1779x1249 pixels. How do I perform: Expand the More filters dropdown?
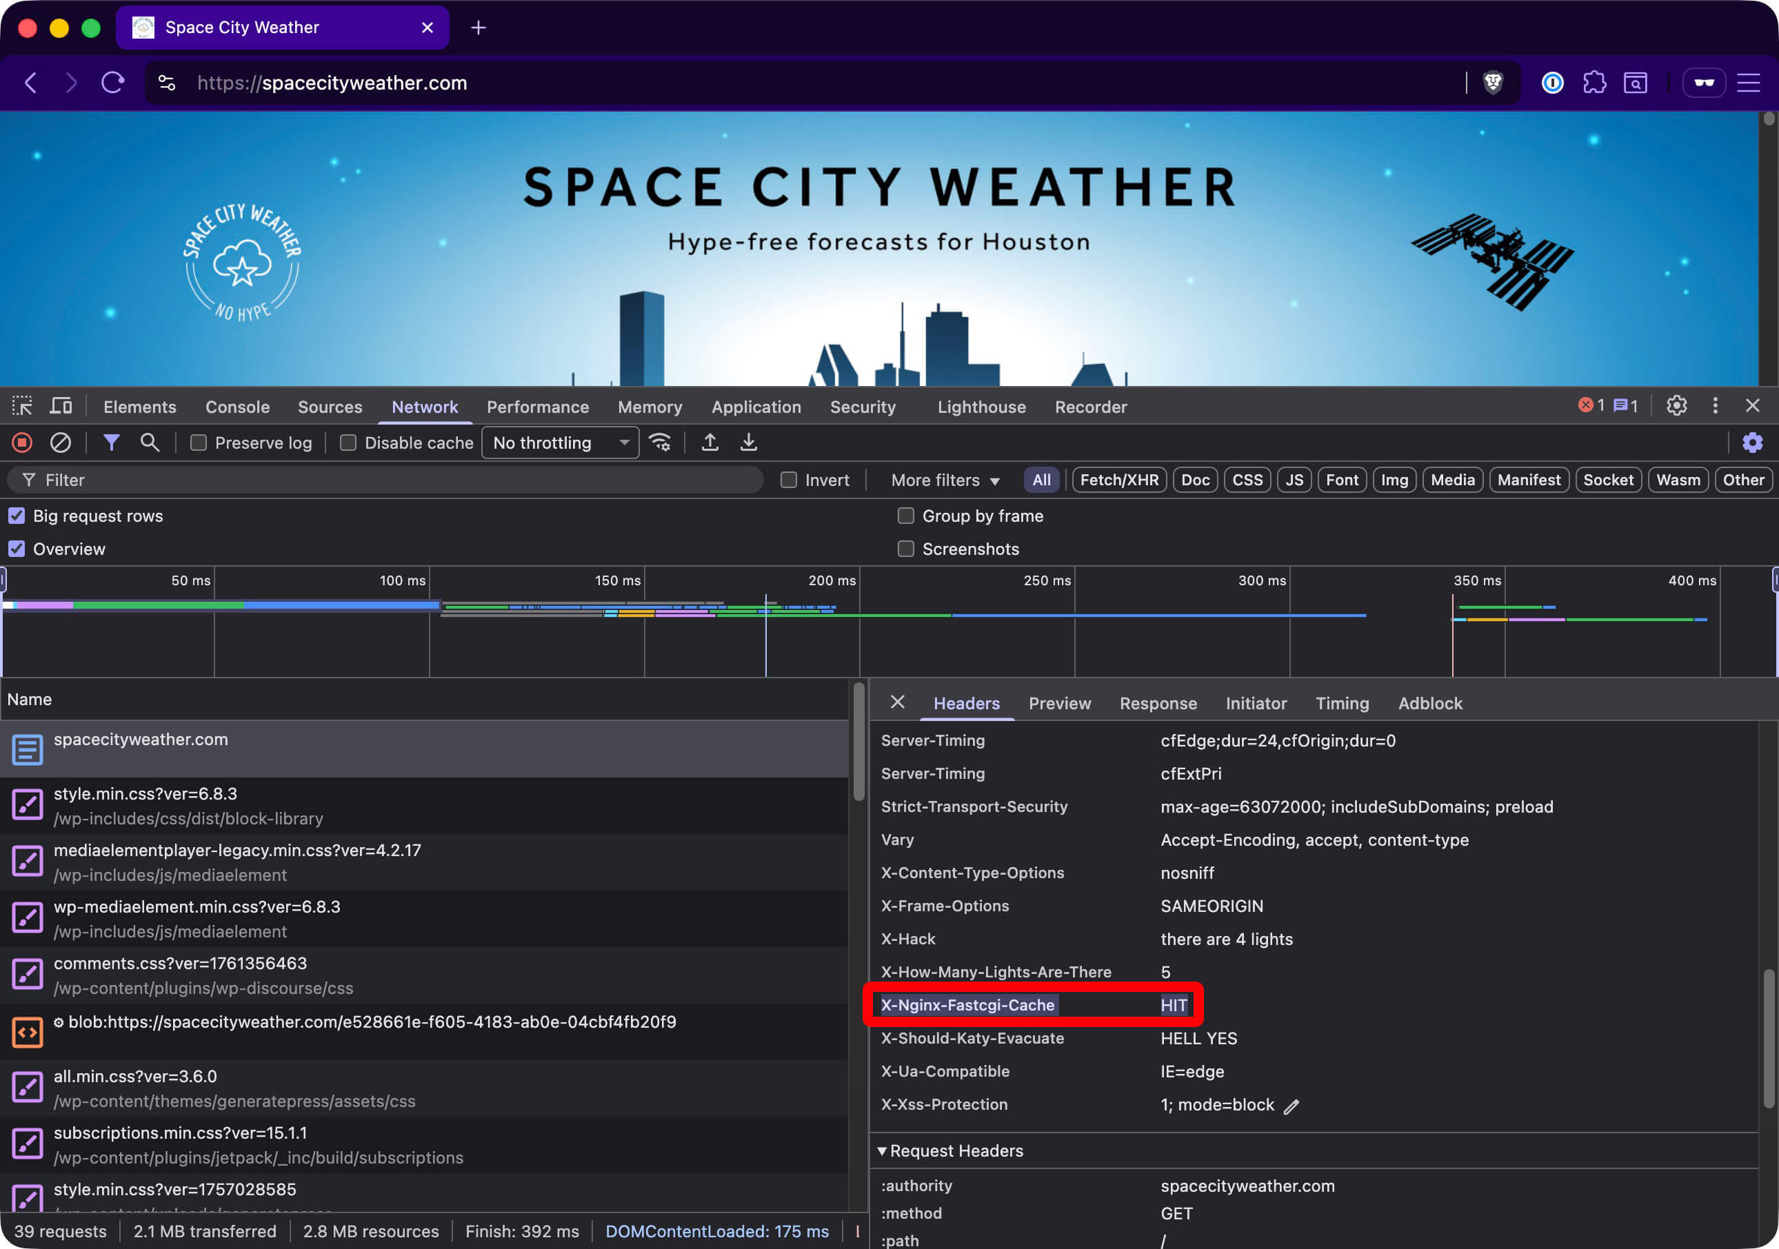tap(945, 480)
